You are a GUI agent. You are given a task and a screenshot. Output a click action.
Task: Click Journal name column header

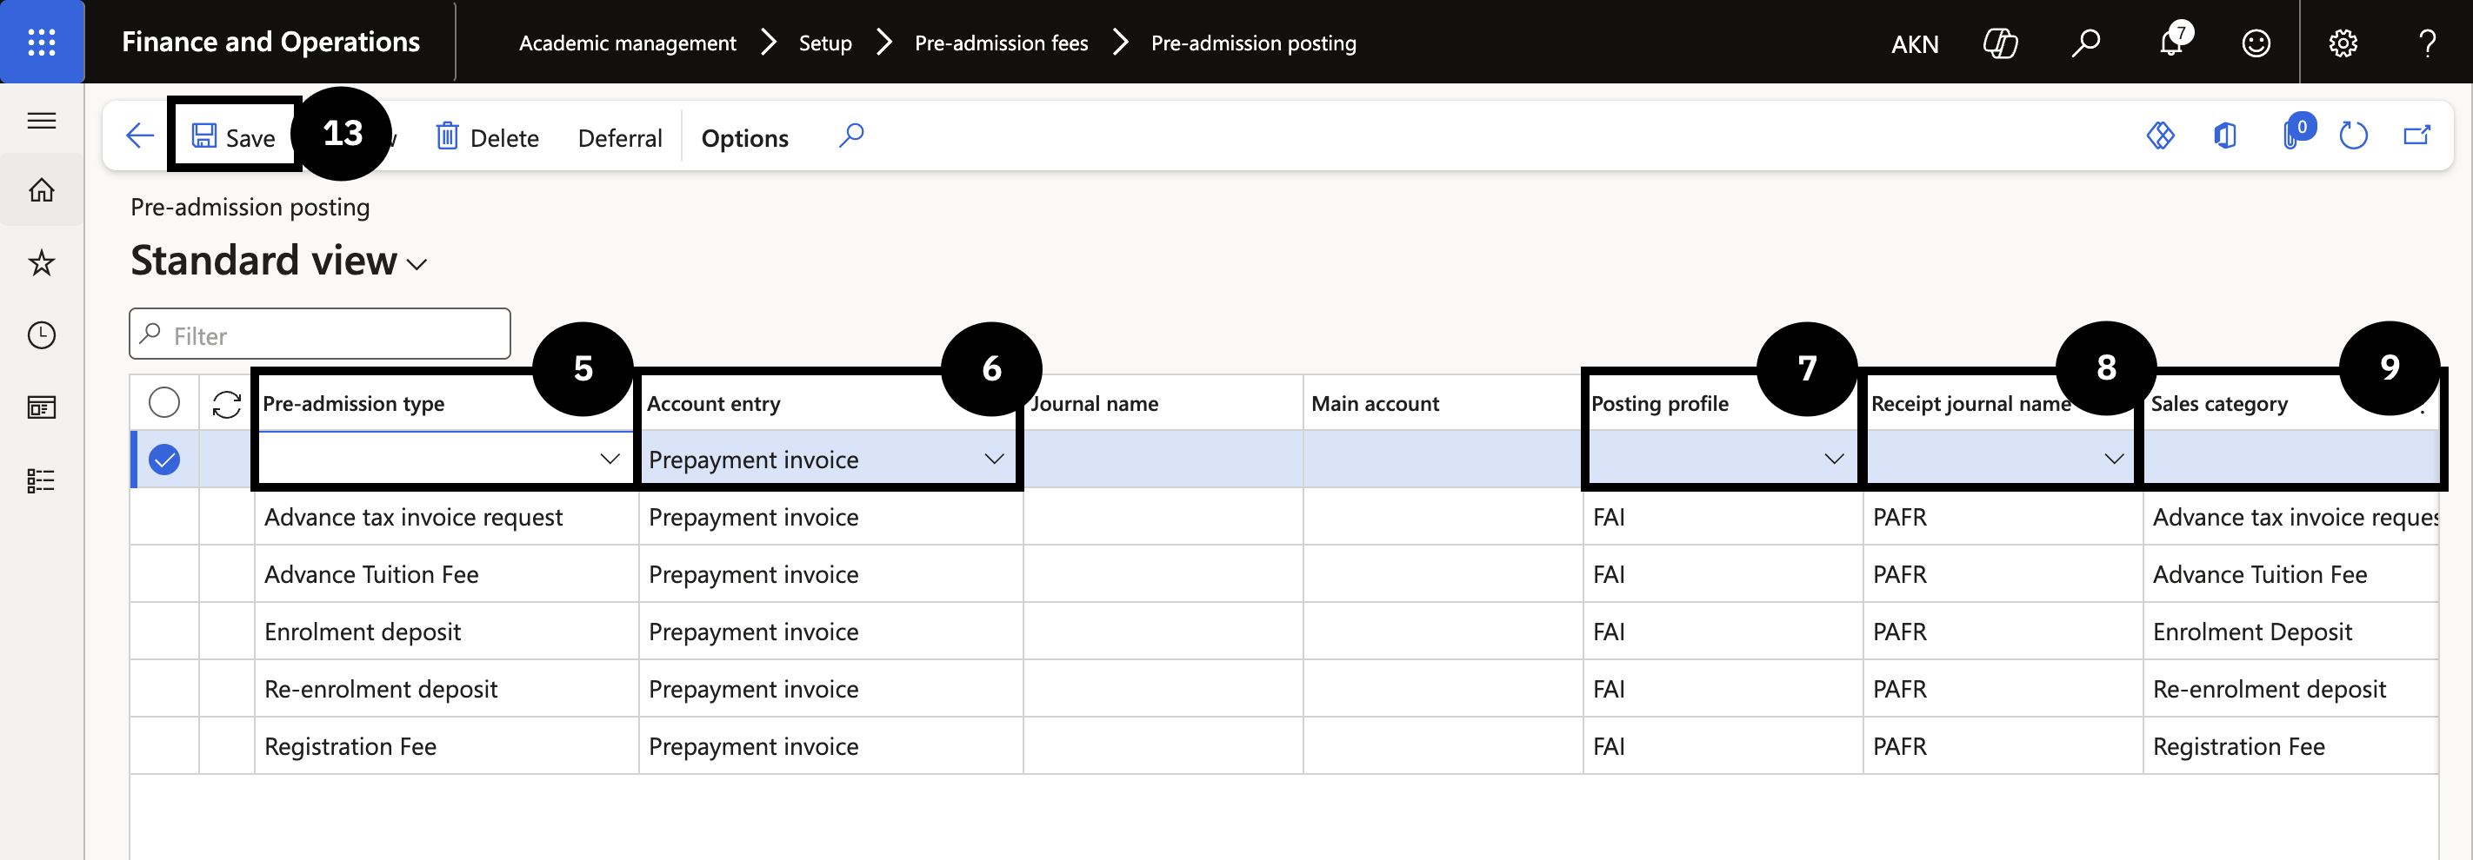pyautogui.click(x=1095, y=404)
